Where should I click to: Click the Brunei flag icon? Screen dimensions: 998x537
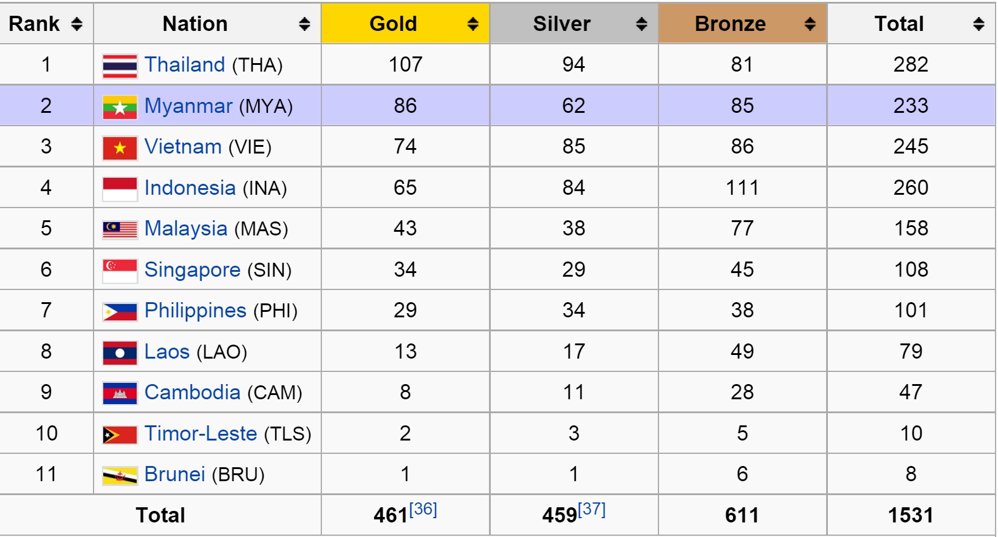(x=120, y=476)
